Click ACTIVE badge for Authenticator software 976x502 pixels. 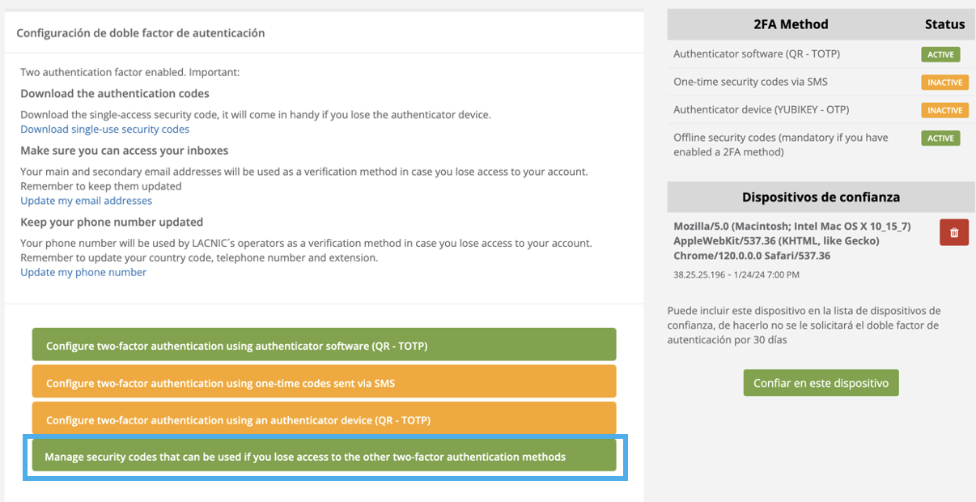click(940, 55)
